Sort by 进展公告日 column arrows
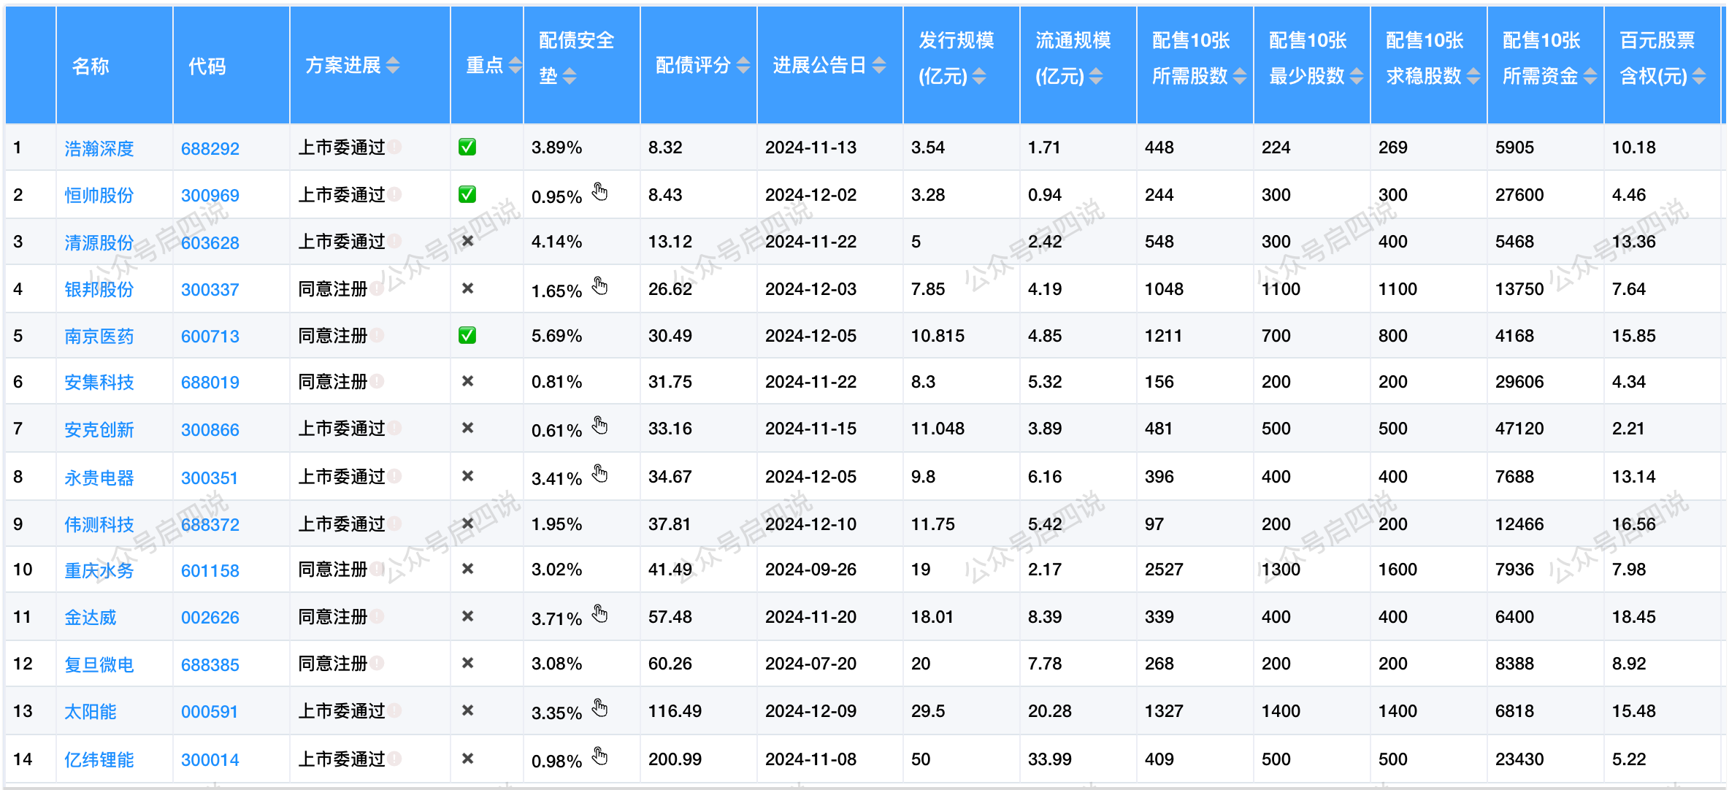The width and height of the screenshot is (1729, 790). click(x=879, y=66)
